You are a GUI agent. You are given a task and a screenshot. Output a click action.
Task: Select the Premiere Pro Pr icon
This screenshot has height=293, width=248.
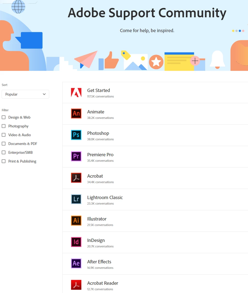pyautogui.click(x=76, y=156)
